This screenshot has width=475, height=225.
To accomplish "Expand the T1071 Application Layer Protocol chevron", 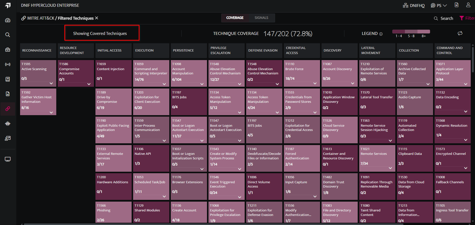I will tap(466, 84).
